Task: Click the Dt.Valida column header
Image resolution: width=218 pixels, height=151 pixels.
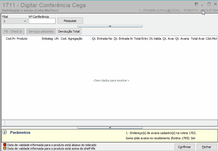Action: [x=155, y=39]
